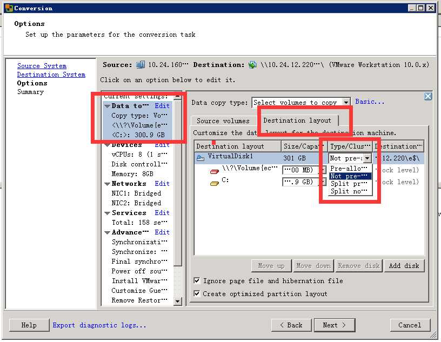The height and width of the screenshot is (342, 441).
Task: Click the Size/Capacity column header
Action: pos(304,146)
